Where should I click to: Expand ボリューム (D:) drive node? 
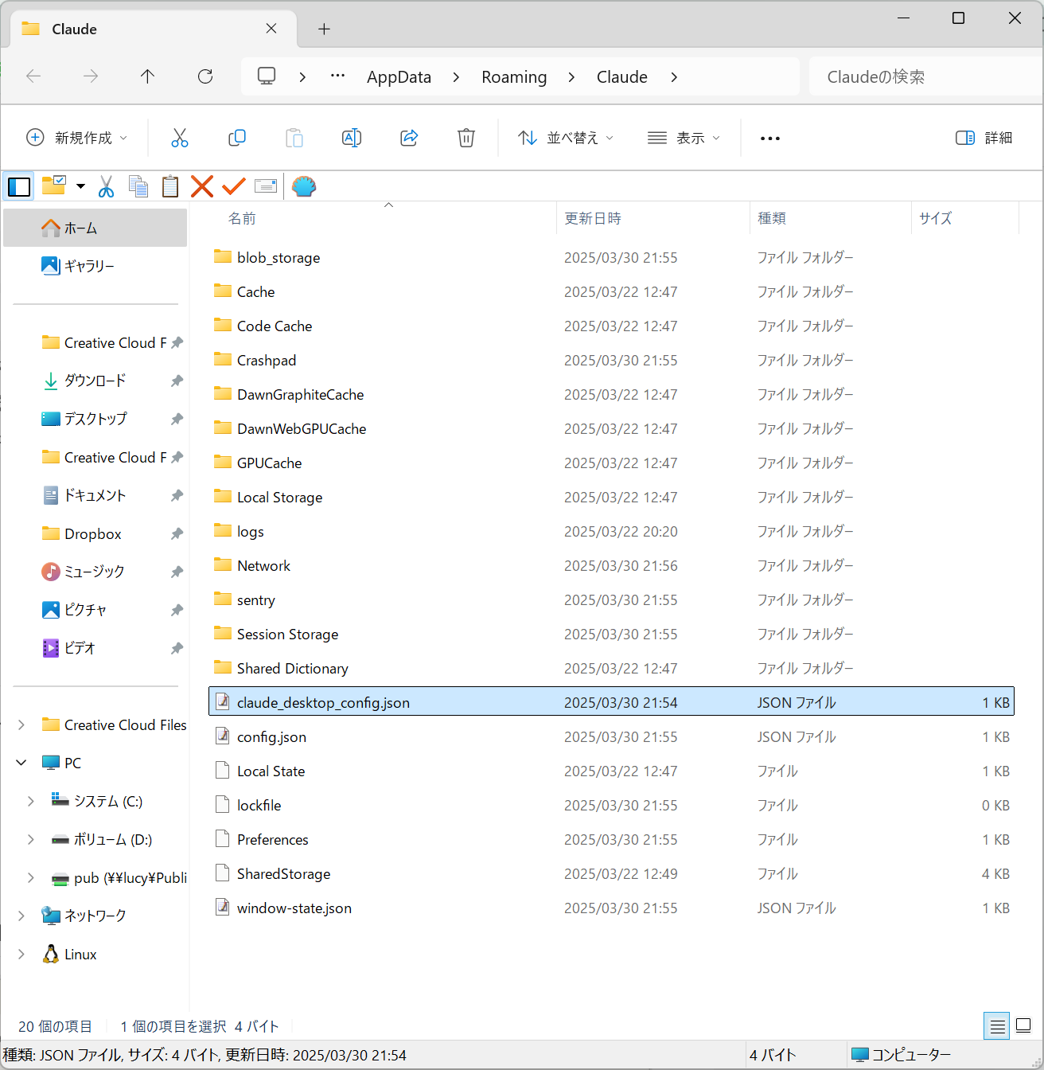point(31,839)
